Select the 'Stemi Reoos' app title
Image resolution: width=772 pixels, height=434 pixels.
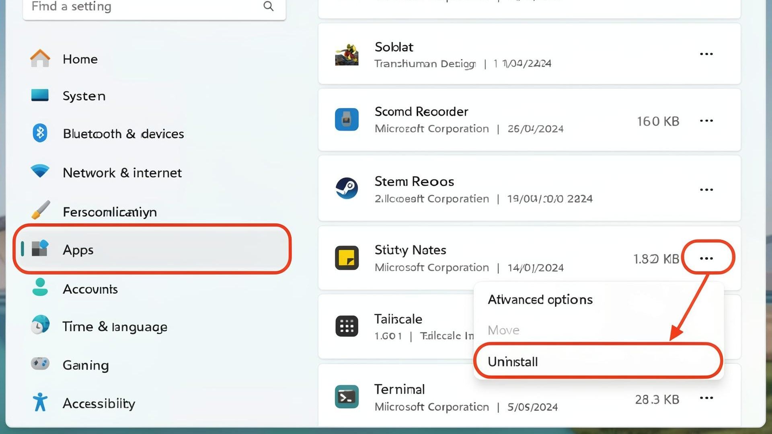tap(414, 181)
